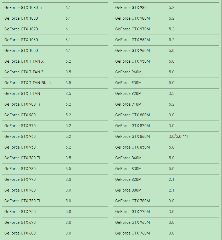Select the 3.5 value for GeForce GTX 780 Ti
Viewport: 222px width, 240px height.
click(x=68, y=158)
